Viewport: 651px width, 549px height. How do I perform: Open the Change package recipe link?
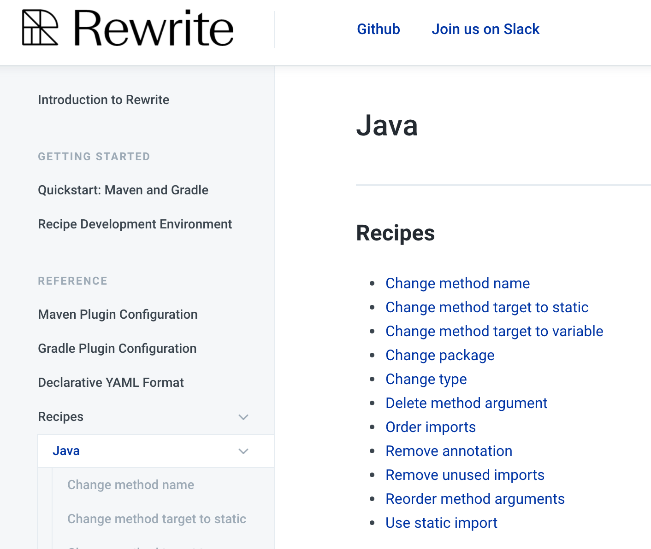click(x=440, y=355)
